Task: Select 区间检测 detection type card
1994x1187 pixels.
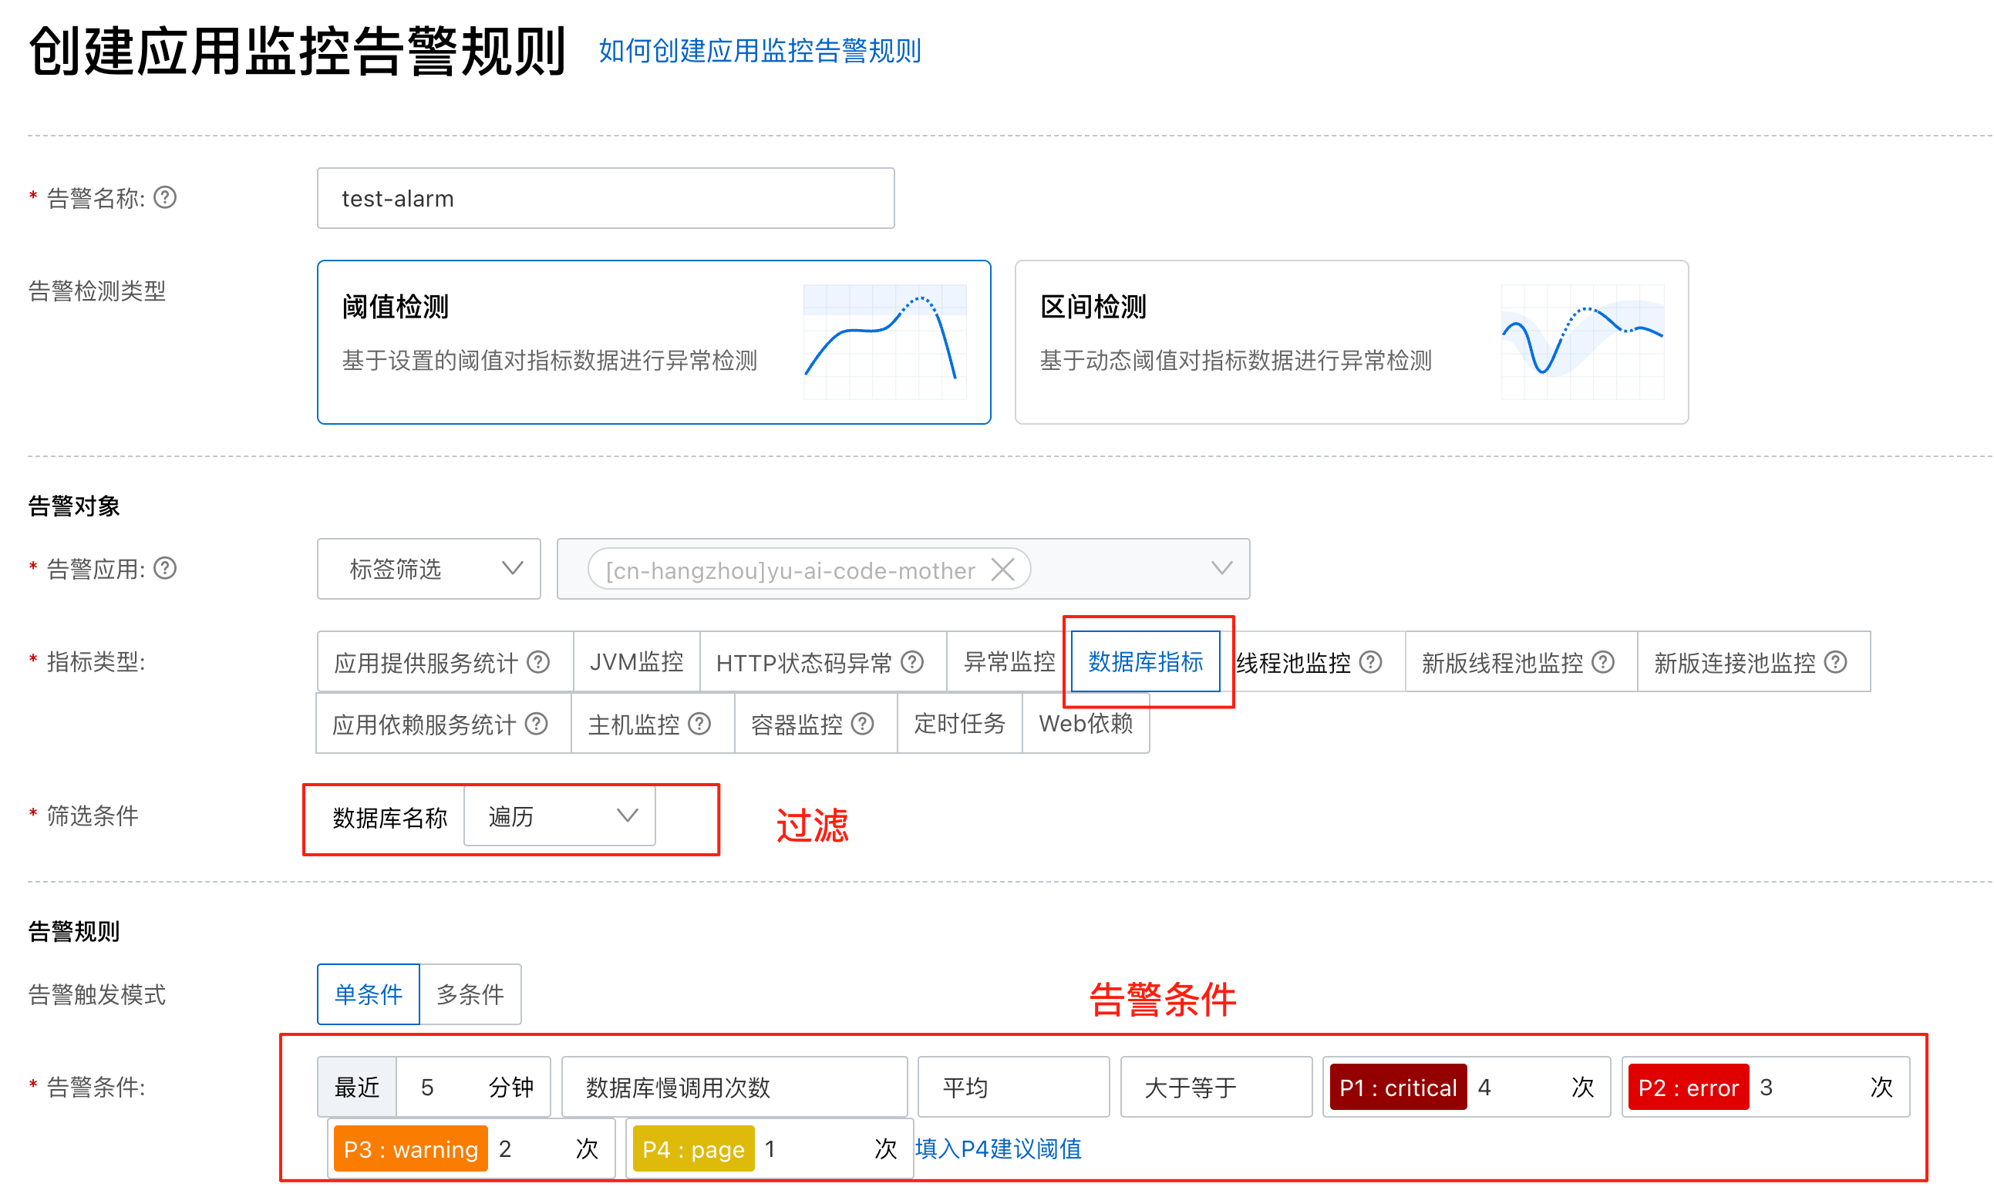Action: pyautogui.click(x=1352, y=342)
